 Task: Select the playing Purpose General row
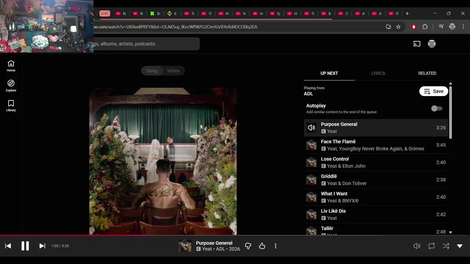376,128
